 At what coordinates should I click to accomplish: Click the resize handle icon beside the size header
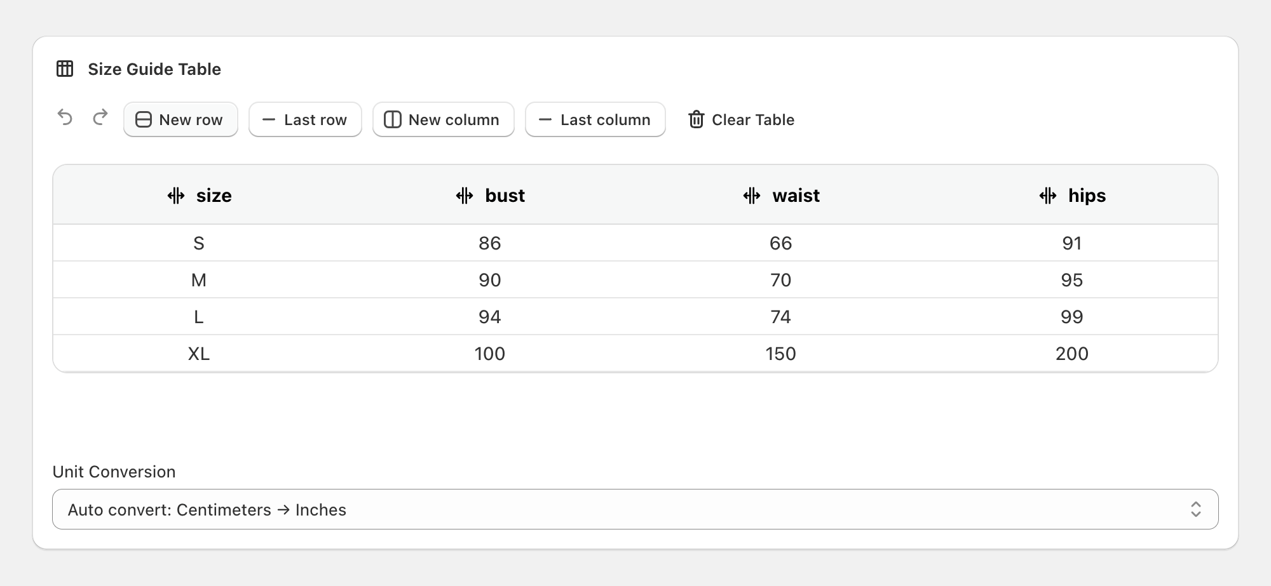(x=176, y=196)
